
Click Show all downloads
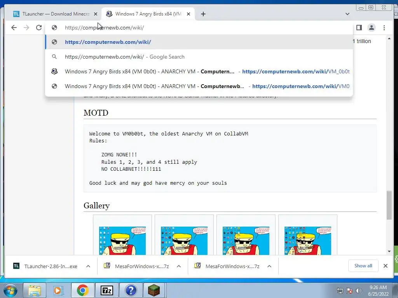[363, 266]
